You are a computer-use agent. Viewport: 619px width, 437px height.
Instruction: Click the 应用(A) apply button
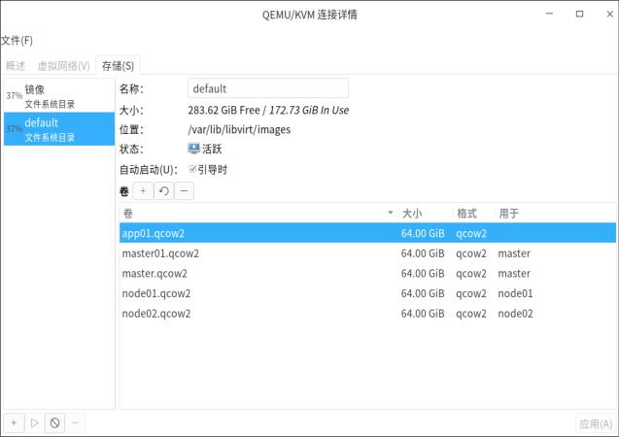pos(595,423)
